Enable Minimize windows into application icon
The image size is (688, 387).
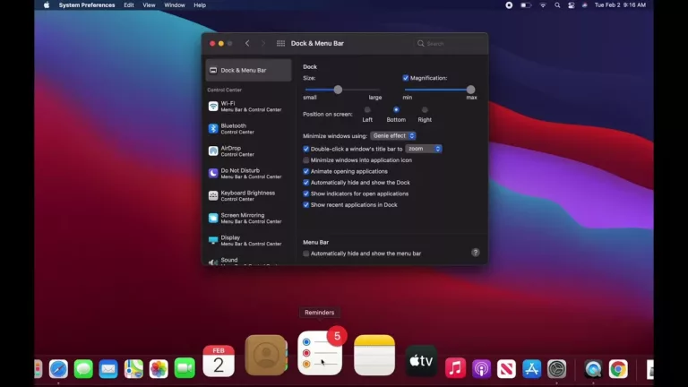point(306,160)
